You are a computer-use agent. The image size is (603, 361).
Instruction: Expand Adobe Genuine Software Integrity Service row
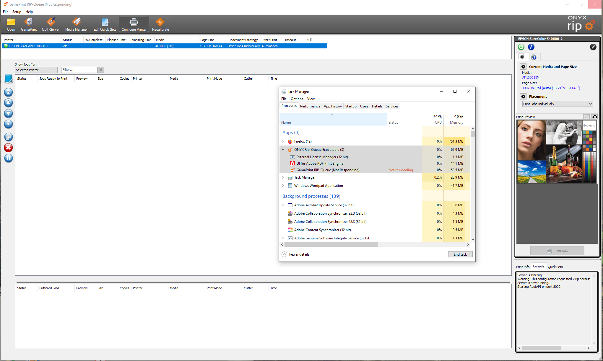click(283, 238)
